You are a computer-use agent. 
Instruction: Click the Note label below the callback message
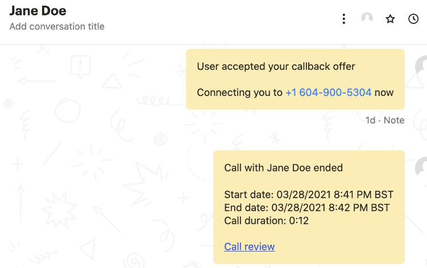coord(394,120)
